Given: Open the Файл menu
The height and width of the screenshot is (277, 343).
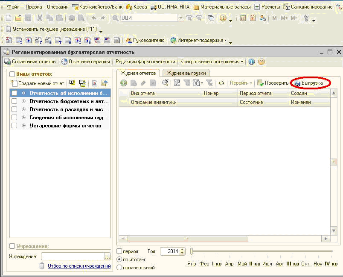Looking at the screenshot, I should click(13, 7).
